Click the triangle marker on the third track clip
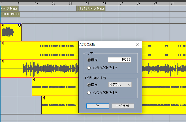 coord(2,61)
